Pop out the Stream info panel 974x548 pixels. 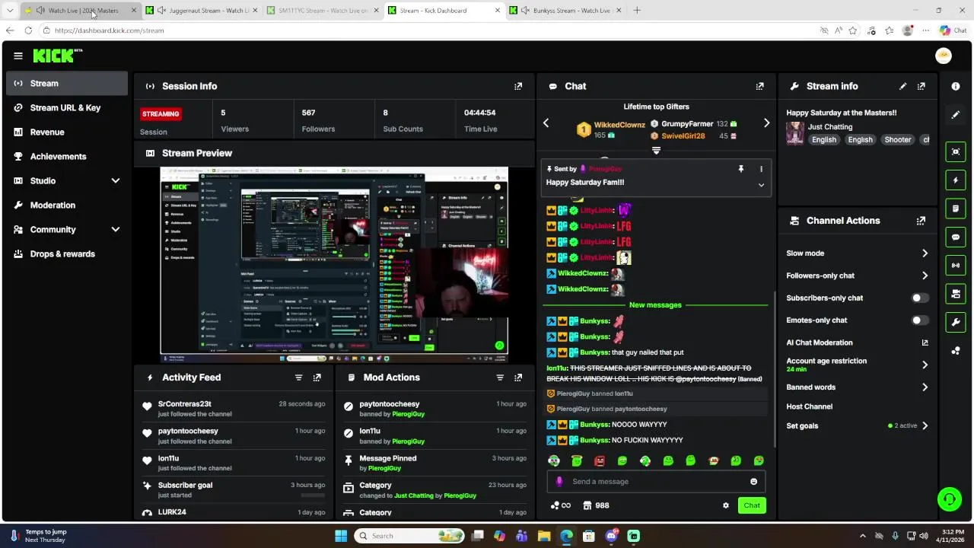click(921, 86)
